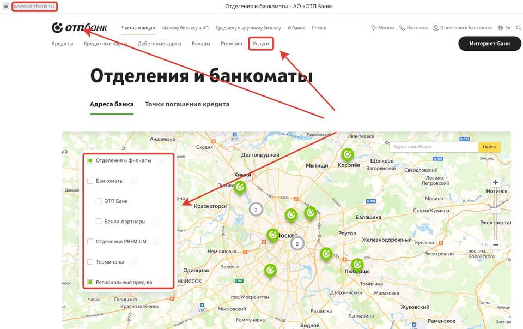Check the Банки-партнеры checkbox

click(x=99, y=222)
